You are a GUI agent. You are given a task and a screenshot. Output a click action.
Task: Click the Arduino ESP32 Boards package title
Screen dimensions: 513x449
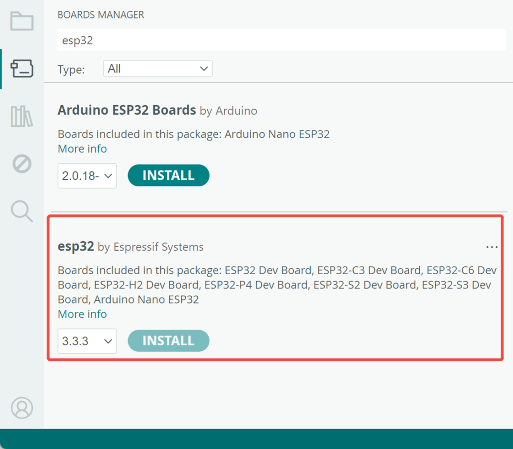(127, 110)
